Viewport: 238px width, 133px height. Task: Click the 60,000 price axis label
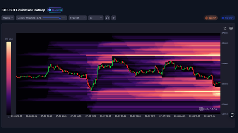click(x=224, y=104)
